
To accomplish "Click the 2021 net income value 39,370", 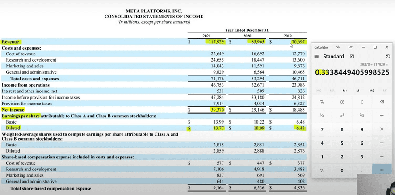I will click(216, 109).
